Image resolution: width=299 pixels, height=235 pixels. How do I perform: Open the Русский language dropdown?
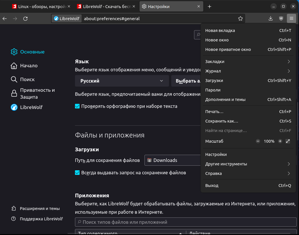coord(122,81)
